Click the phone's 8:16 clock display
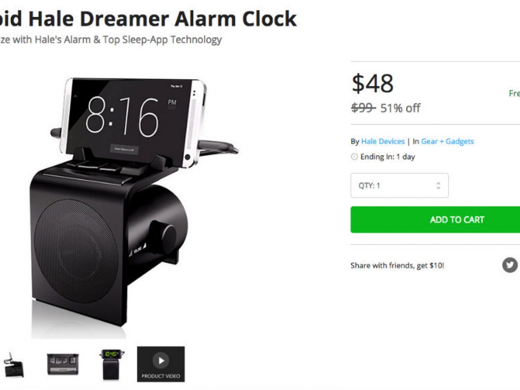This screenshot has height=390, width=520. (x=122, y=115)
